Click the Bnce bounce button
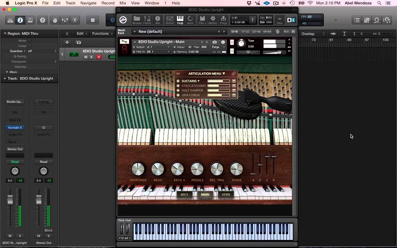Image resolution: width=397 pixels, height=248 pixels. [48, 230]
